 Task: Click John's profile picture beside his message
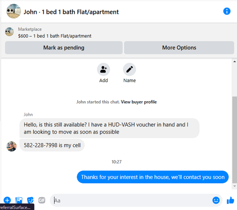[x=11, y=146]
